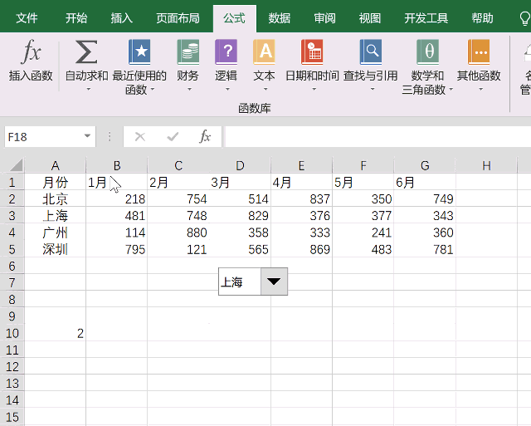Switch to the 视图 tab
Screen dimensions: 531x426
[x=370, y=18]
